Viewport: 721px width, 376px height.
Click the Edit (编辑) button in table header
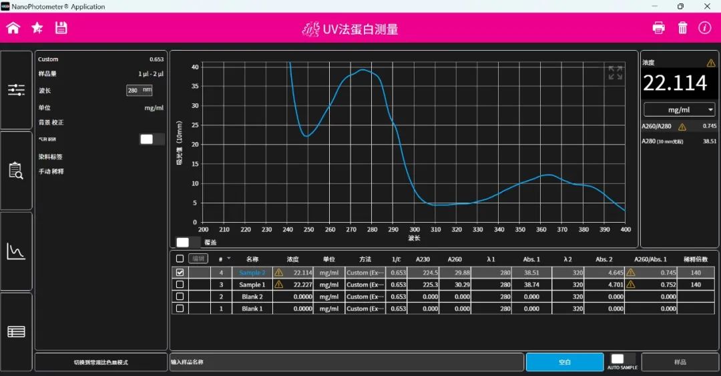(x=198, y=259)
